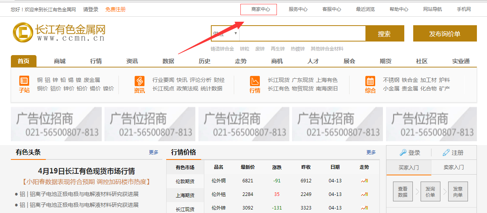The image size is (487, 213).
Task: Open the 商城 navigation tab
Action: [x=60, y=61]
